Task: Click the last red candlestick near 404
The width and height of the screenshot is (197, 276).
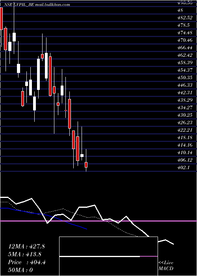Action: point(86,165)
